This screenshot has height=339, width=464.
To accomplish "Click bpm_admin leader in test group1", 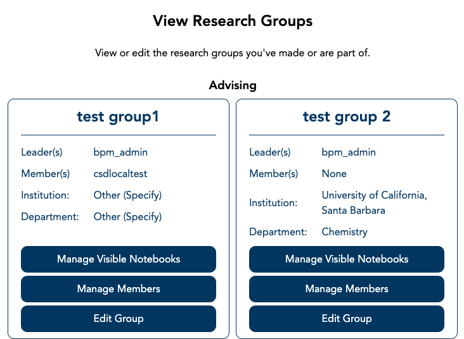I will tap(120, 152).
